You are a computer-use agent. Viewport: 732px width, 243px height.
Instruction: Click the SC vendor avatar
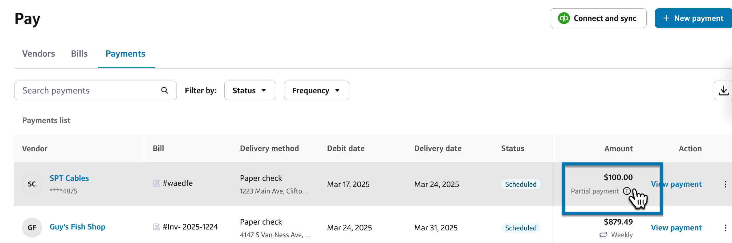coord(32,184)
